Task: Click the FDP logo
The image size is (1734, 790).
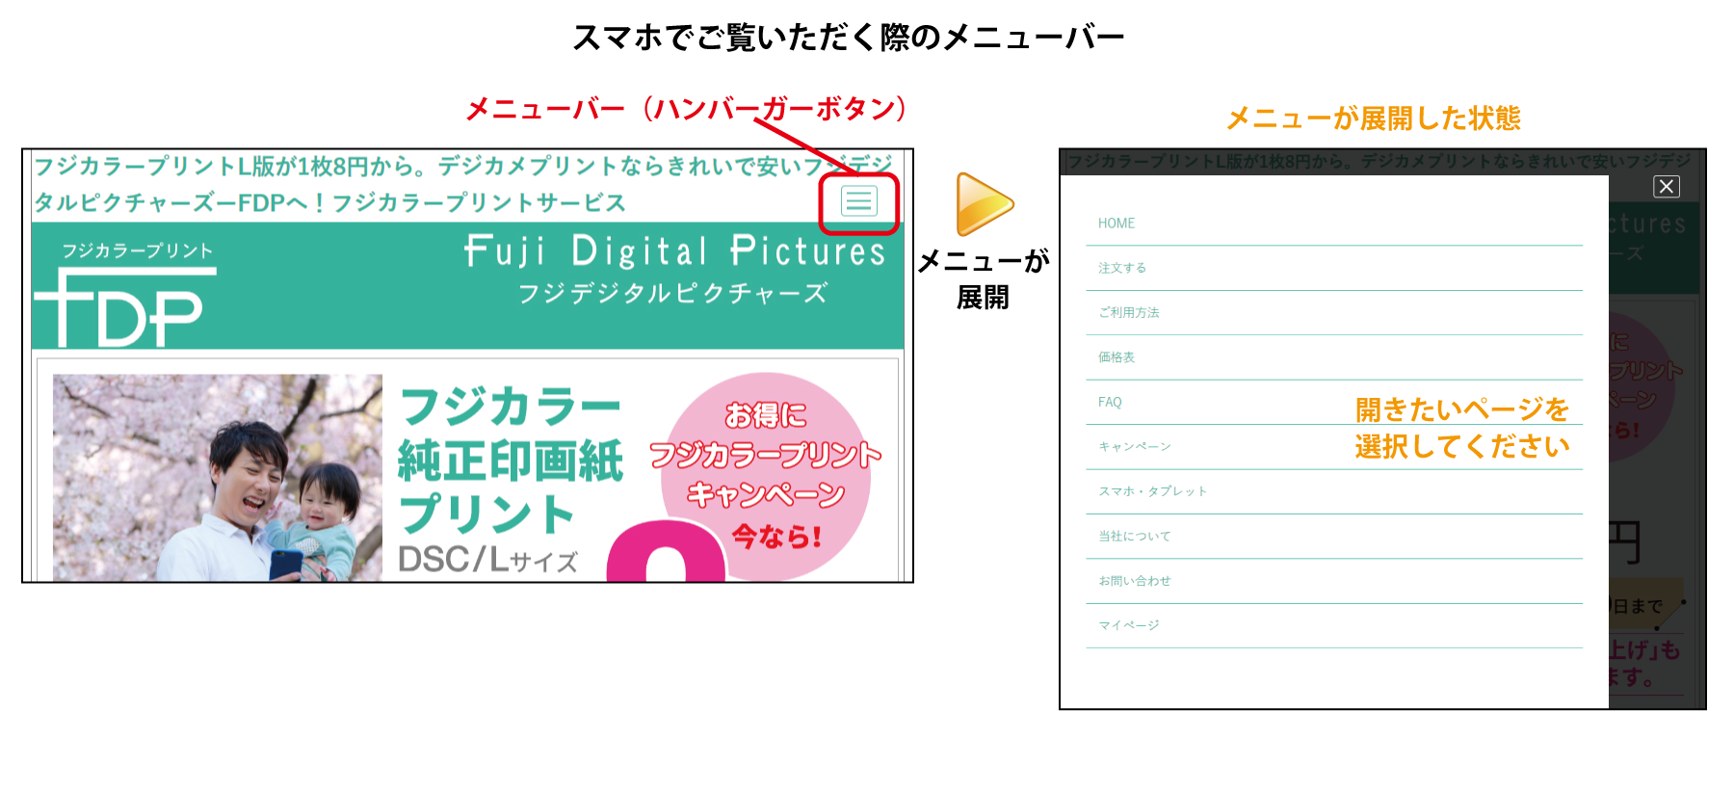Action: click(x=124, y=295)
